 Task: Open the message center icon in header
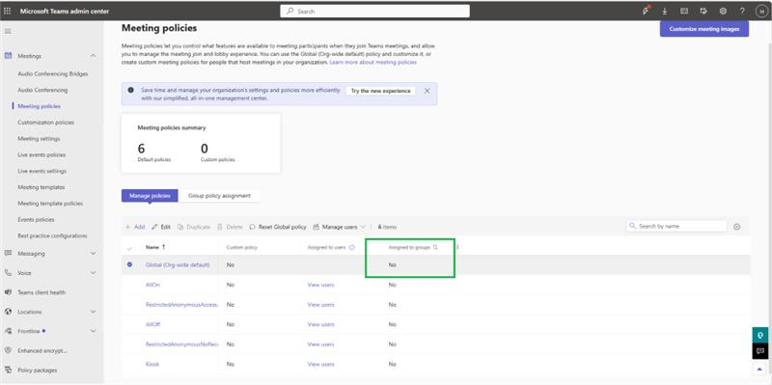pos(684,12)
